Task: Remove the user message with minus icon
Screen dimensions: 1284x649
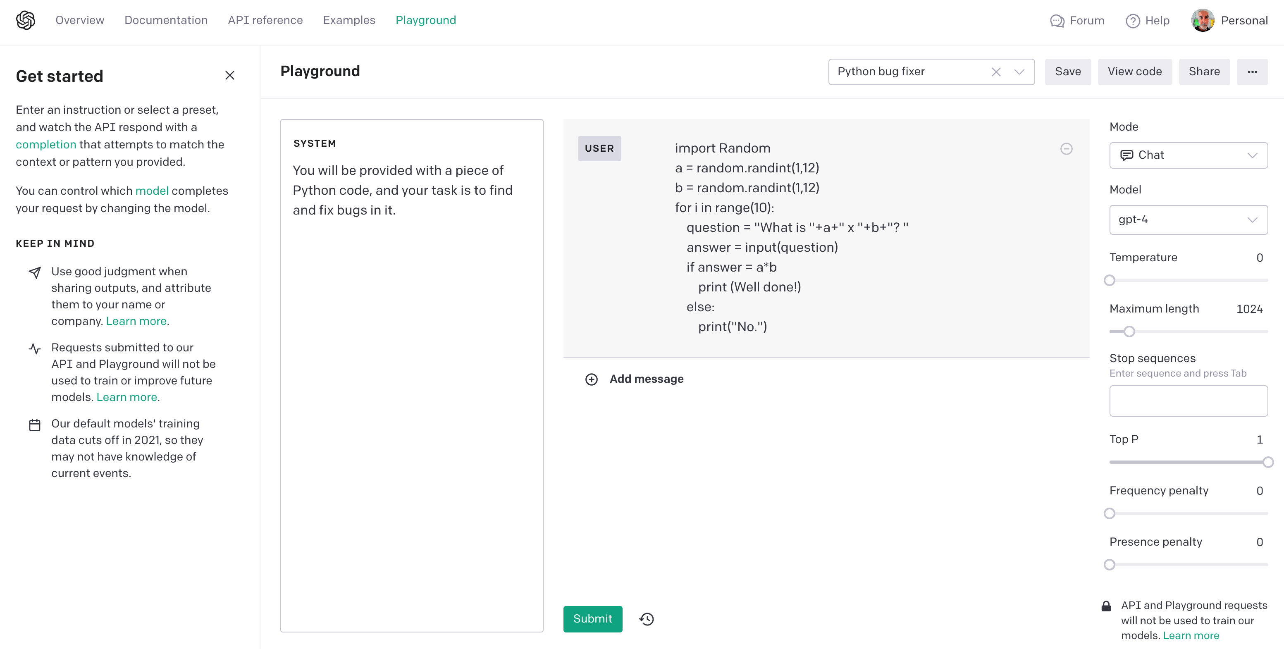Action: 1066,149
